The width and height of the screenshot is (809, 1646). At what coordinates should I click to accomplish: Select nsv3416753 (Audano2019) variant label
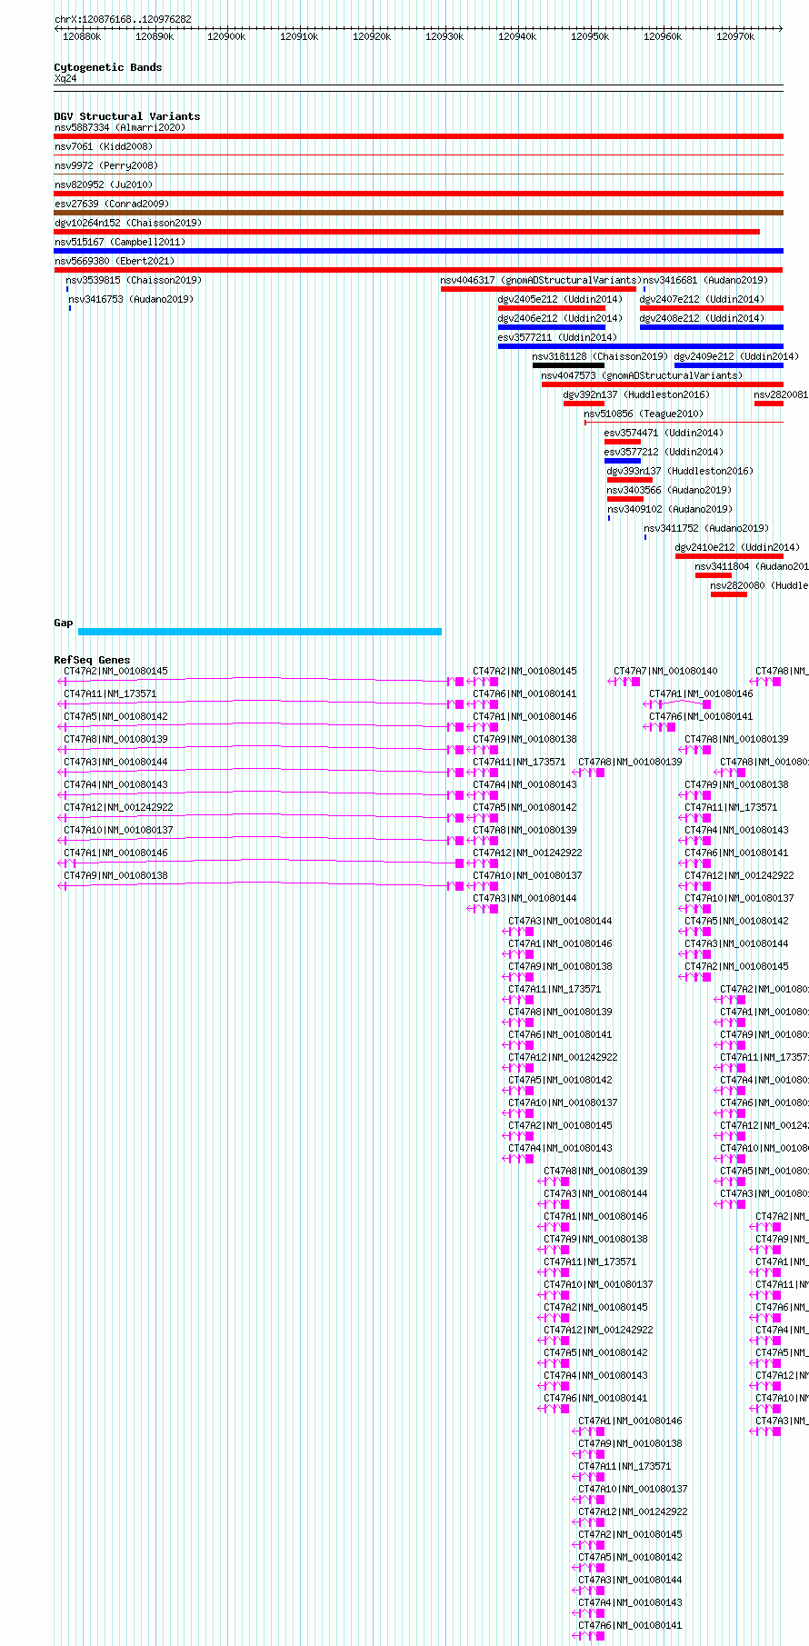point(131,300)
